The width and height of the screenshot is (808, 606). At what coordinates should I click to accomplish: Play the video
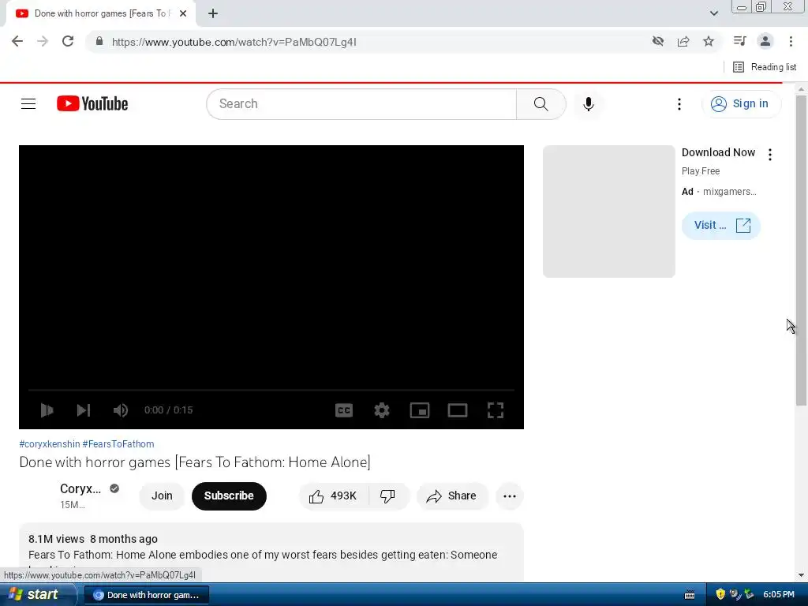(47, 410)
